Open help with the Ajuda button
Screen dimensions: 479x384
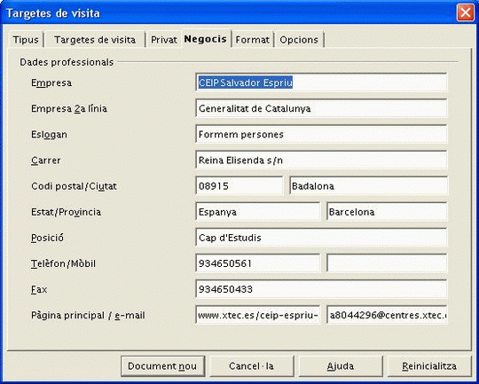pos(341,366)
